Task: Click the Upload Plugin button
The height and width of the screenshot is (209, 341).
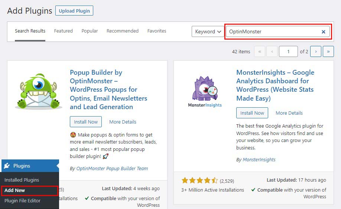Action: click(74, 11)
